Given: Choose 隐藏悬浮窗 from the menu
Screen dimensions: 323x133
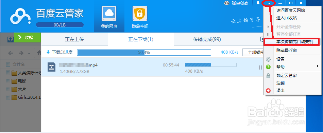Looking at the screenshot, I should [x=286, y=50].
